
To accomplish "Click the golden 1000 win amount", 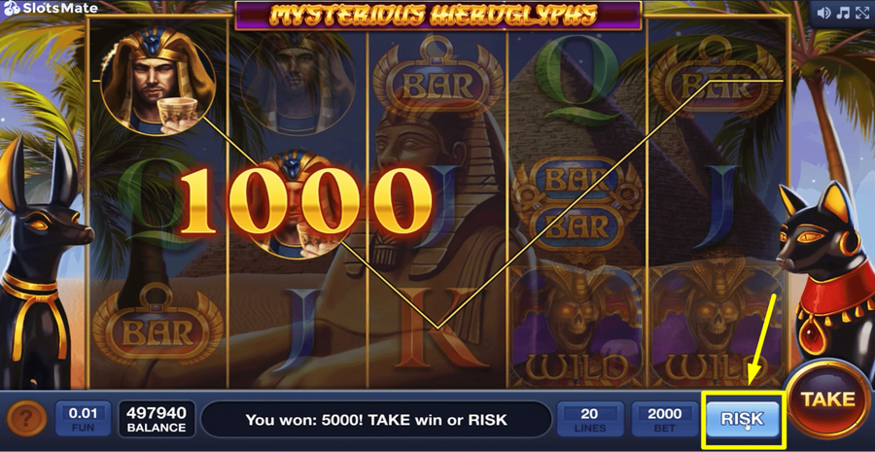I will point(304,201).
